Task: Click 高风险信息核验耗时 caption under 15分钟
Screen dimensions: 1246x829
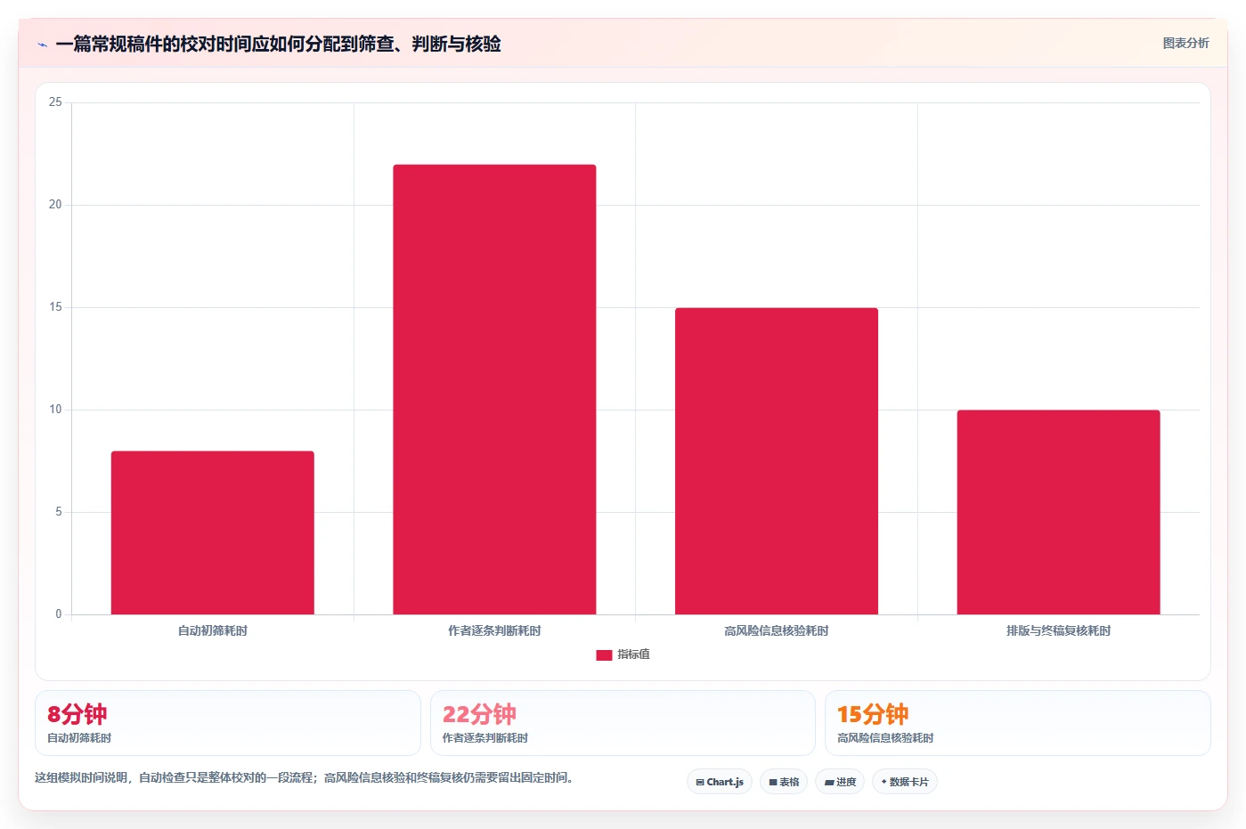Action: point(885,738)
